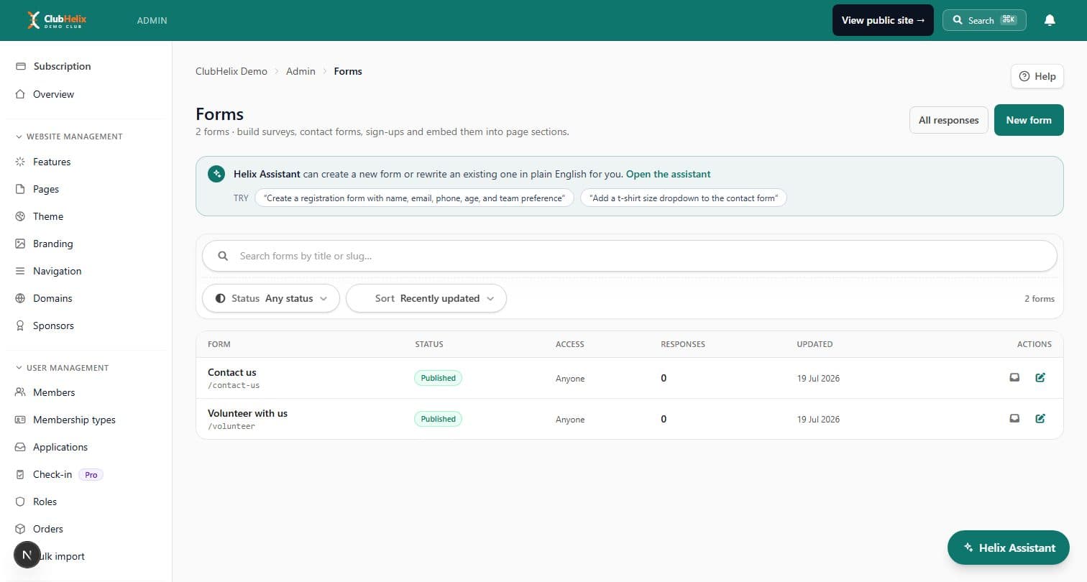1087x582 pixels.
Task: Click the FORM column header
Action: [x=219, y=344]
